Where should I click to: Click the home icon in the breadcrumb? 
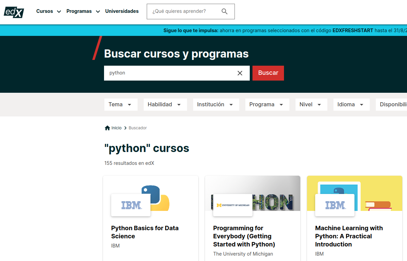(x=107, y=127)
